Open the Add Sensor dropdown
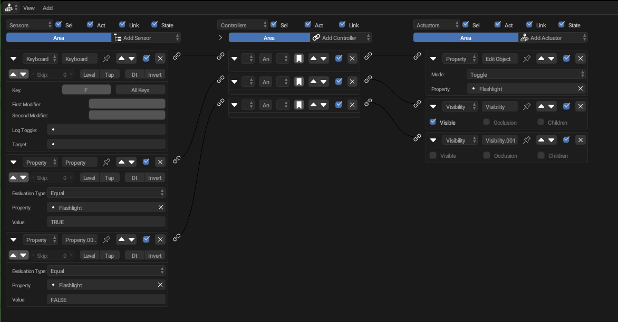 pos(147,38)
